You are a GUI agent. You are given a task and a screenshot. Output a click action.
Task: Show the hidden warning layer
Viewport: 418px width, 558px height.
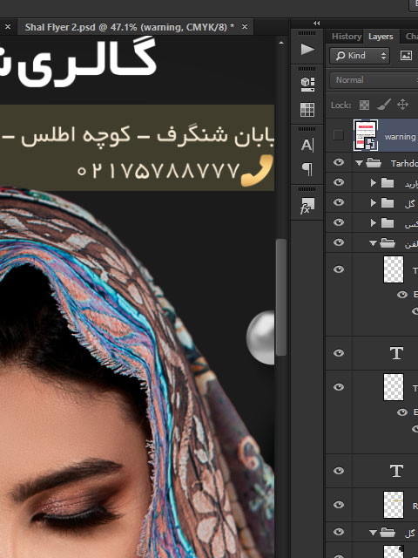(339, 135)
